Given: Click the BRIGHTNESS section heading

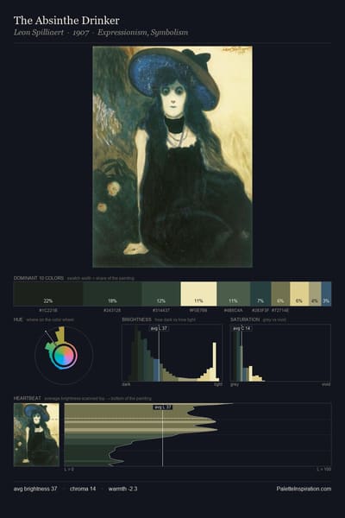Looking at the screenshot, I should [x=136, y=319].
